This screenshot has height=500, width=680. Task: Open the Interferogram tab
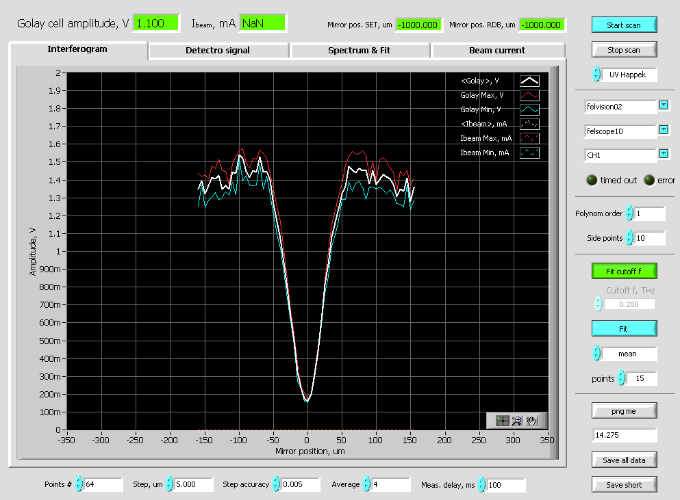tap(77, 49)
